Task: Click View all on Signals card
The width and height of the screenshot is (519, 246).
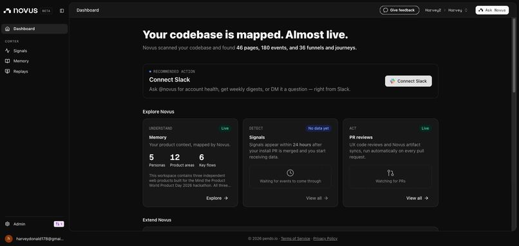Action: click(x=317, y=198)
